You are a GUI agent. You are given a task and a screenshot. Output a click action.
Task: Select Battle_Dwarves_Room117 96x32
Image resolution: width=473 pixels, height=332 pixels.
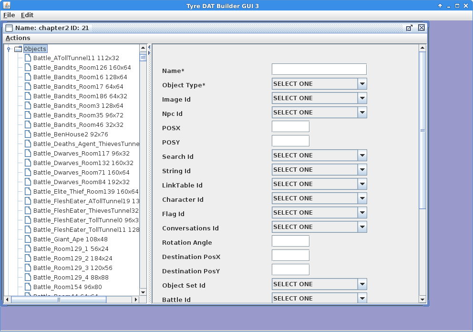(82, 153)
